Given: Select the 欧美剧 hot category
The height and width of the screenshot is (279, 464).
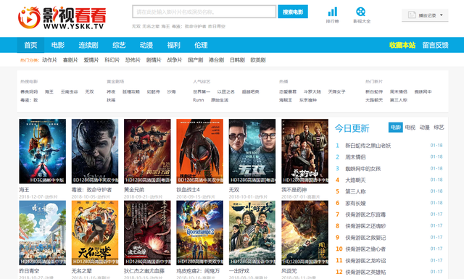Looking at the screenshot, I should coord(258,60).
